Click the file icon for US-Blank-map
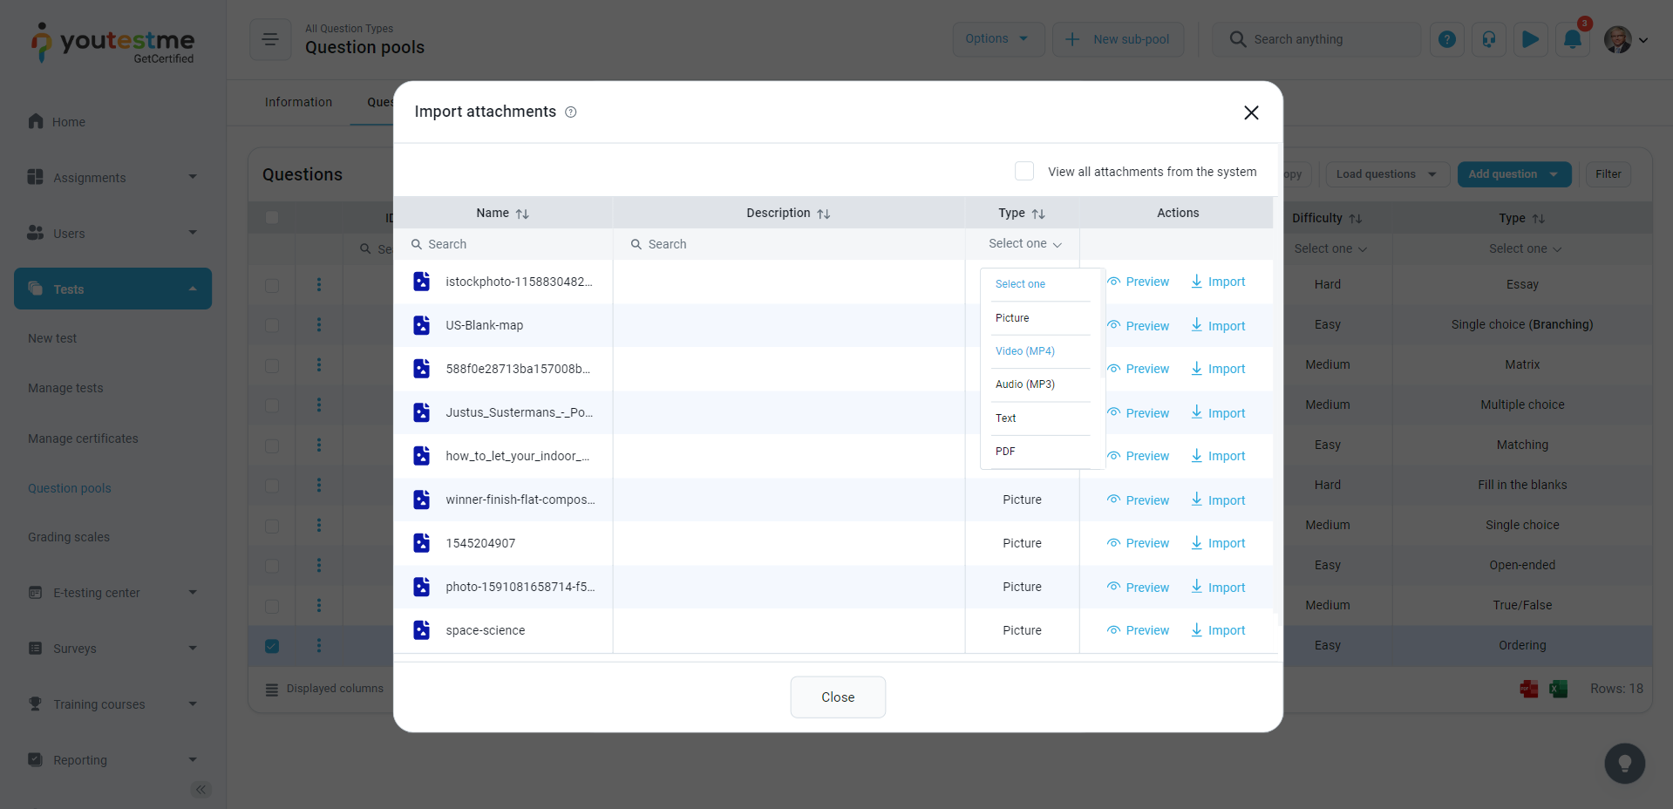Viewport: 1673px width, 809px height. pyautogui.click(x=422, y=325)
